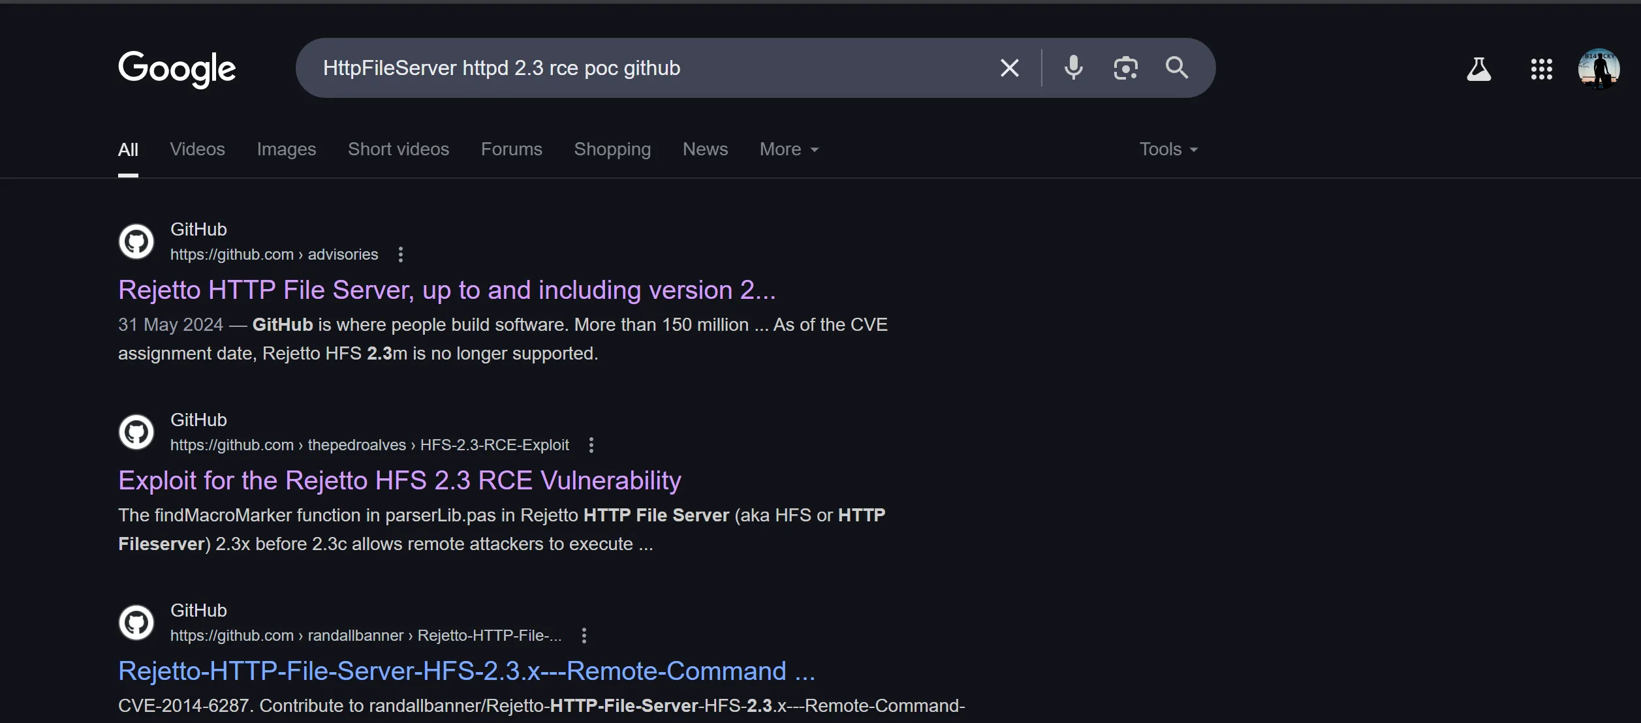
Task: Open Exploit for the Rejetto HFS 2.3 link
Action: pos(399,481)
